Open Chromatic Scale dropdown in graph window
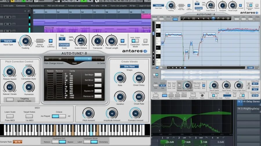Image resolution: width=261 pixels, height=146 pixels. pyautogui.click(x=199, y=8)
